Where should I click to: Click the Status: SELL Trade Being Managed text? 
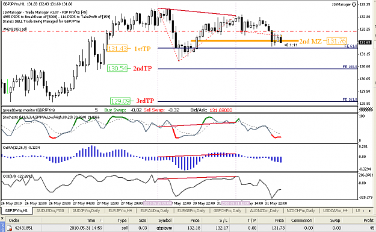point(42,21)
